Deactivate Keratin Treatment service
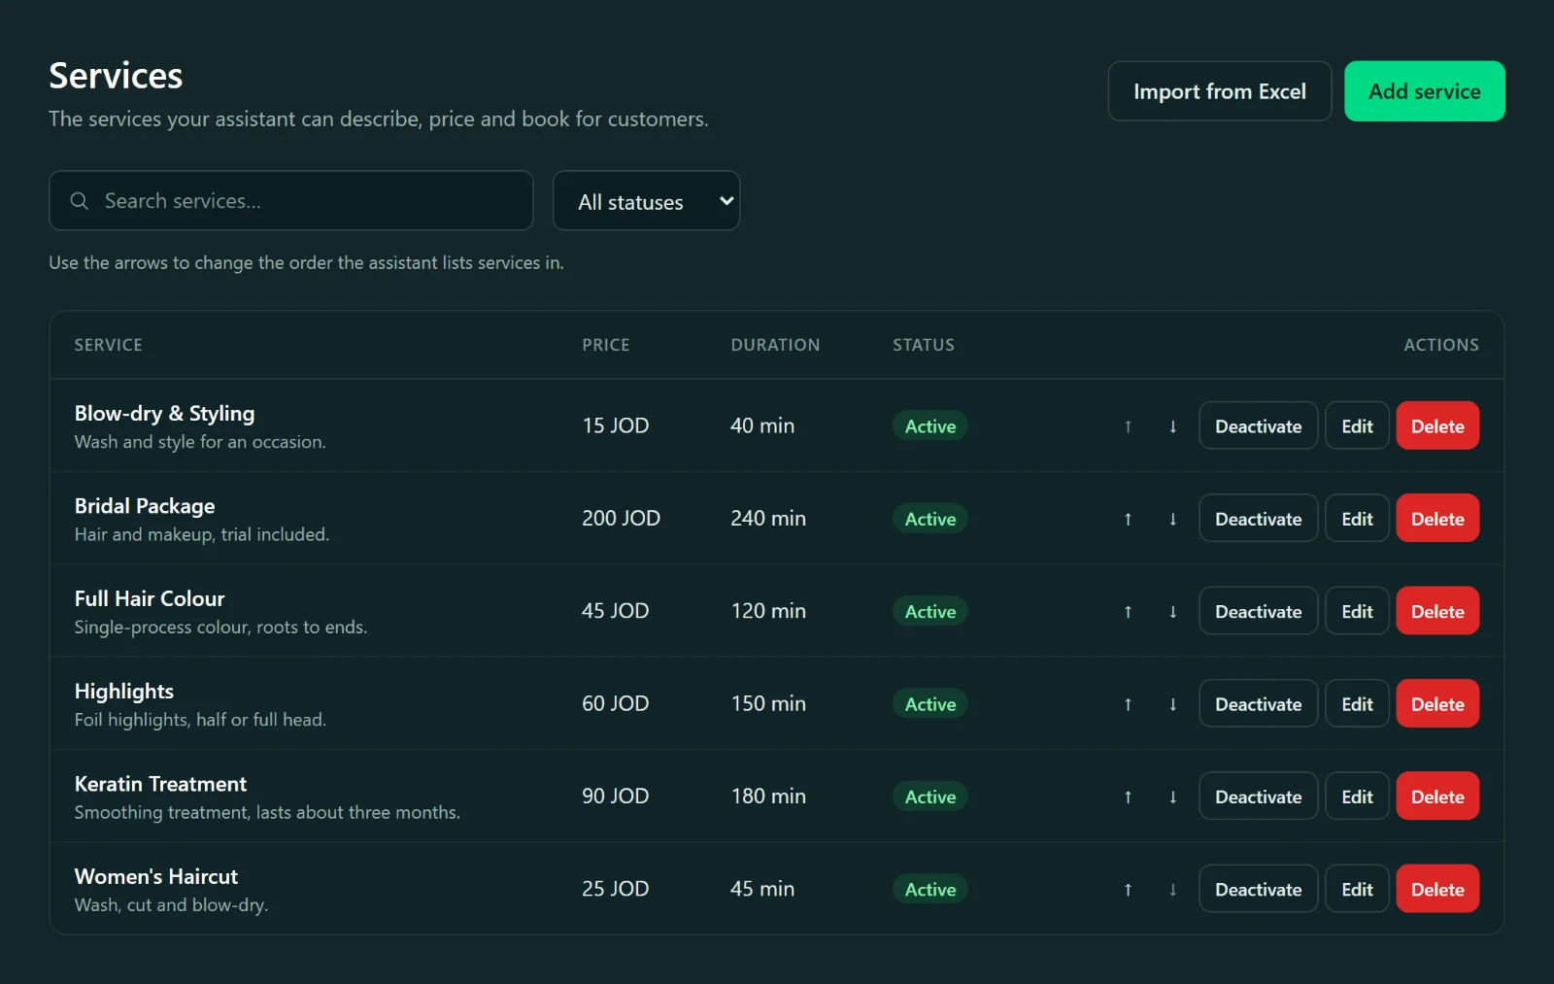Screen dimensions: 1554x984 point(1258,796)
